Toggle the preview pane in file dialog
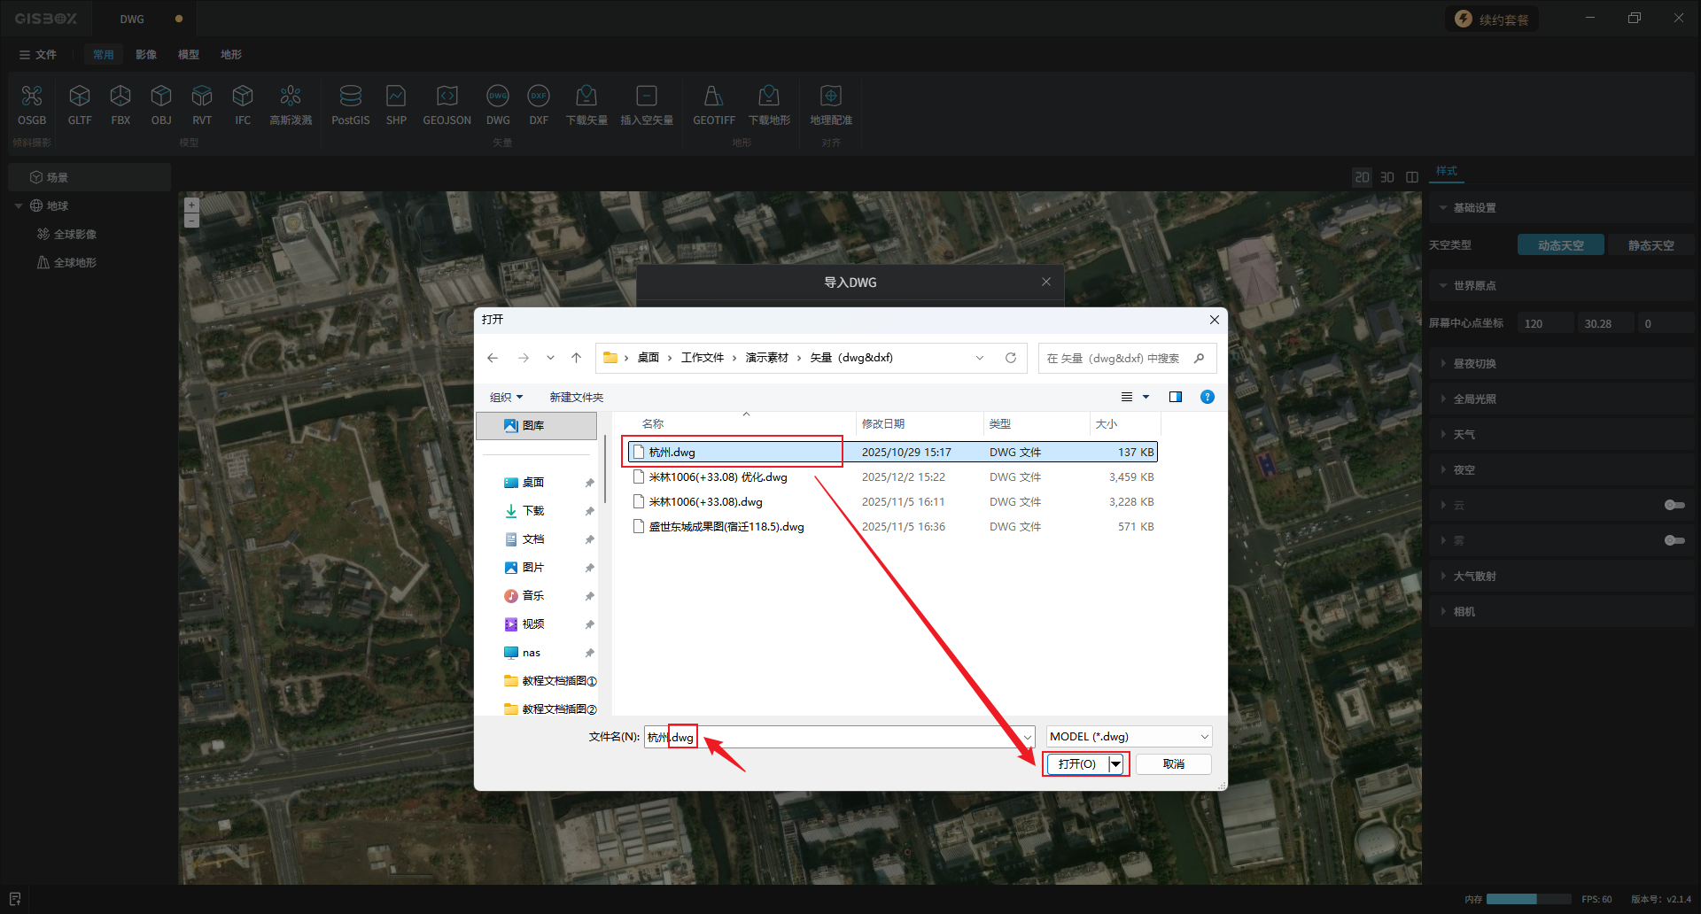Viewport: 1701px width, 914px height. click(x=1175, y=397)
